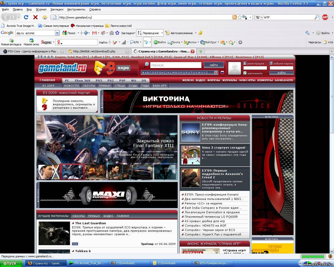Click the page loading progress bar in status bar

[x=313, y=256]
